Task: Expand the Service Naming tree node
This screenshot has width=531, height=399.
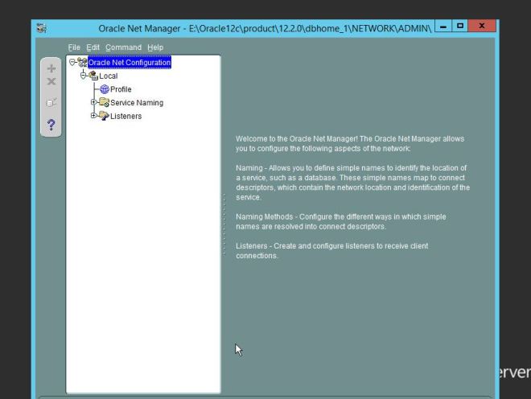Action: point(93,103)
